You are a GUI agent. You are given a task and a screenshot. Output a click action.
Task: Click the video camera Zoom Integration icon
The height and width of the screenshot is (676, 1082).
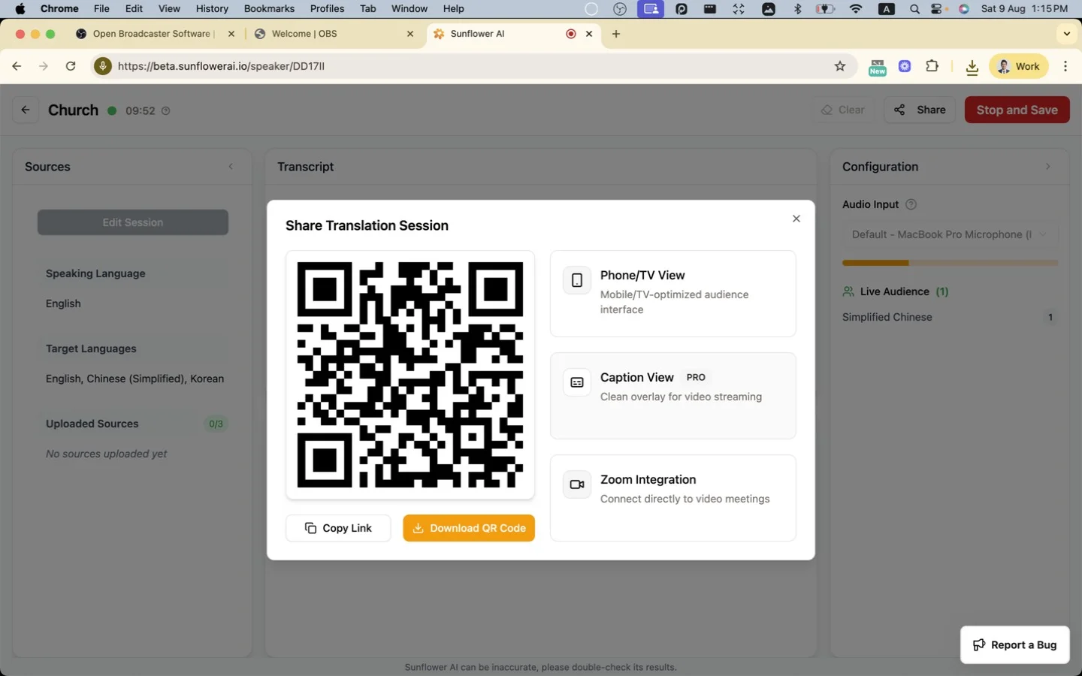[577, 484]
